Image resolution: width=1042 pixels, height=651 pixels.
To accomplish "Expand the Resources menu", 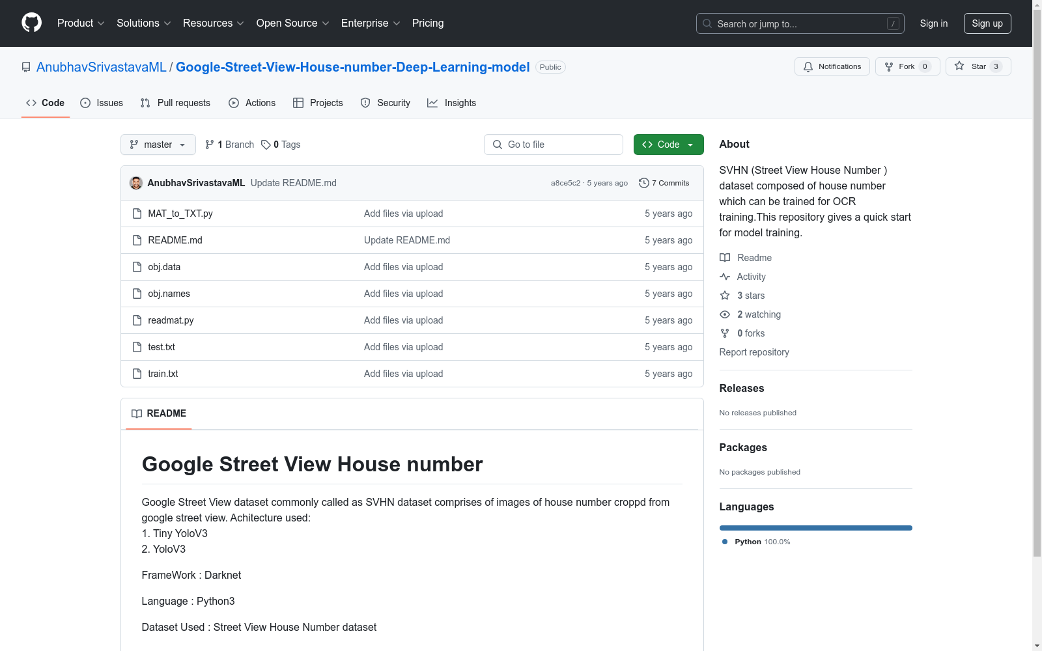I will [214, 23].
